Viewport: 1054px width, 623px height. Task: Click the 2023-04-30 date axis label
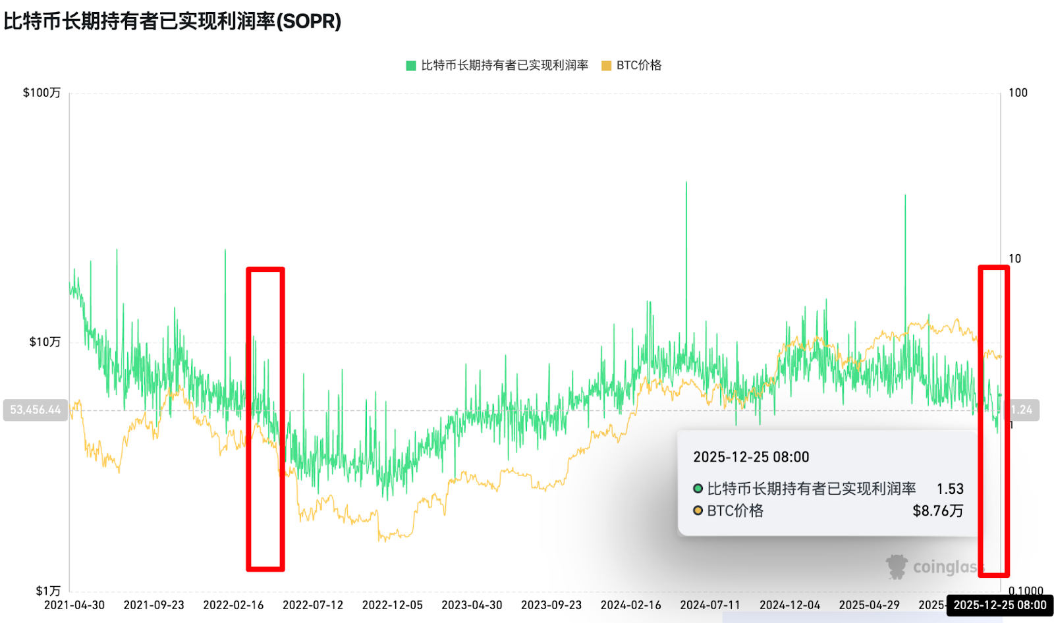(472, 605)
